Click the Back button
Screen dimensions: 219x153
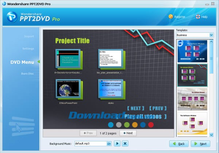tap(179, 144)
